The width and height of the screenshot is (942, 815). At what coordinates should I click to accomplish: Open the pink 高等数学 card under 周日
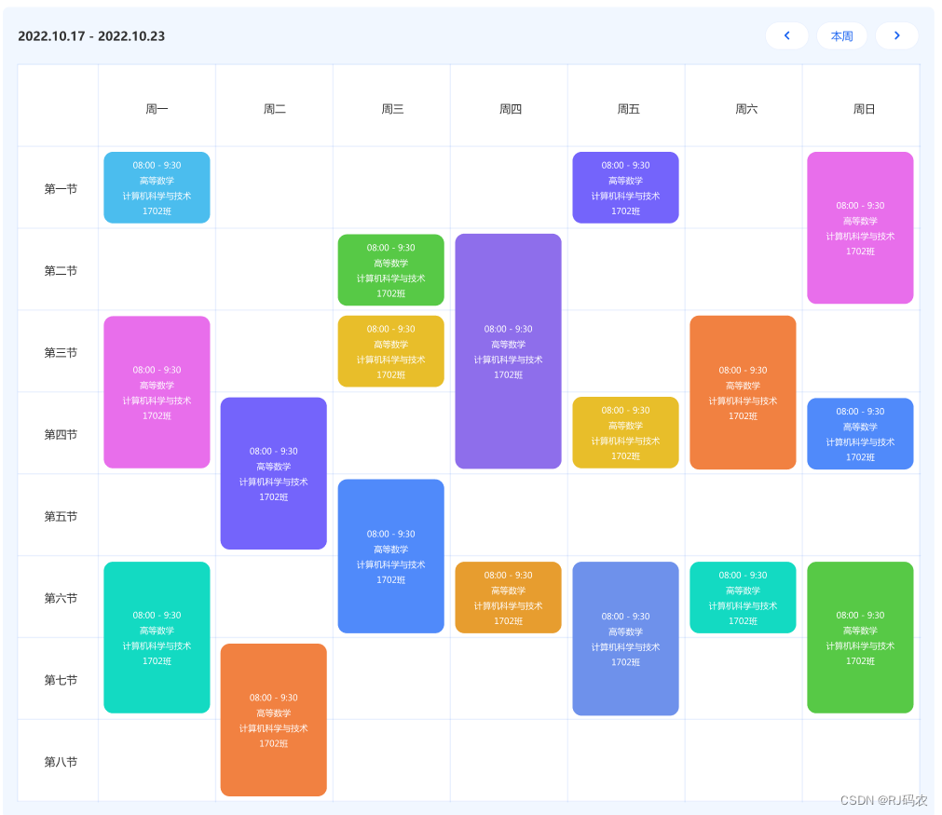(x=859, y=227)
